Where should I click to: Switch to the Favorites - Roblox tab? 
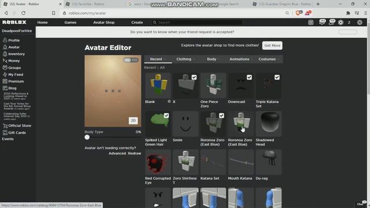[94, 4]
